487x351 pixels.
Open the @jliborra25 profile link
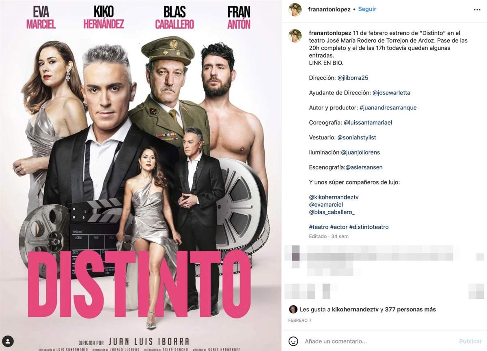(x=353, y=78)
